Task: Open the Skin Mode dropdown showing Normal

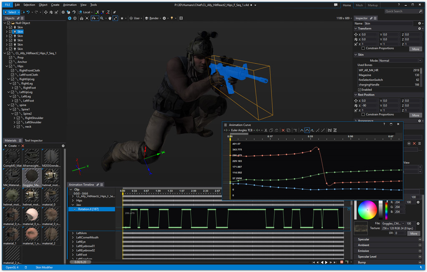Action: click(x=400, y=60)
